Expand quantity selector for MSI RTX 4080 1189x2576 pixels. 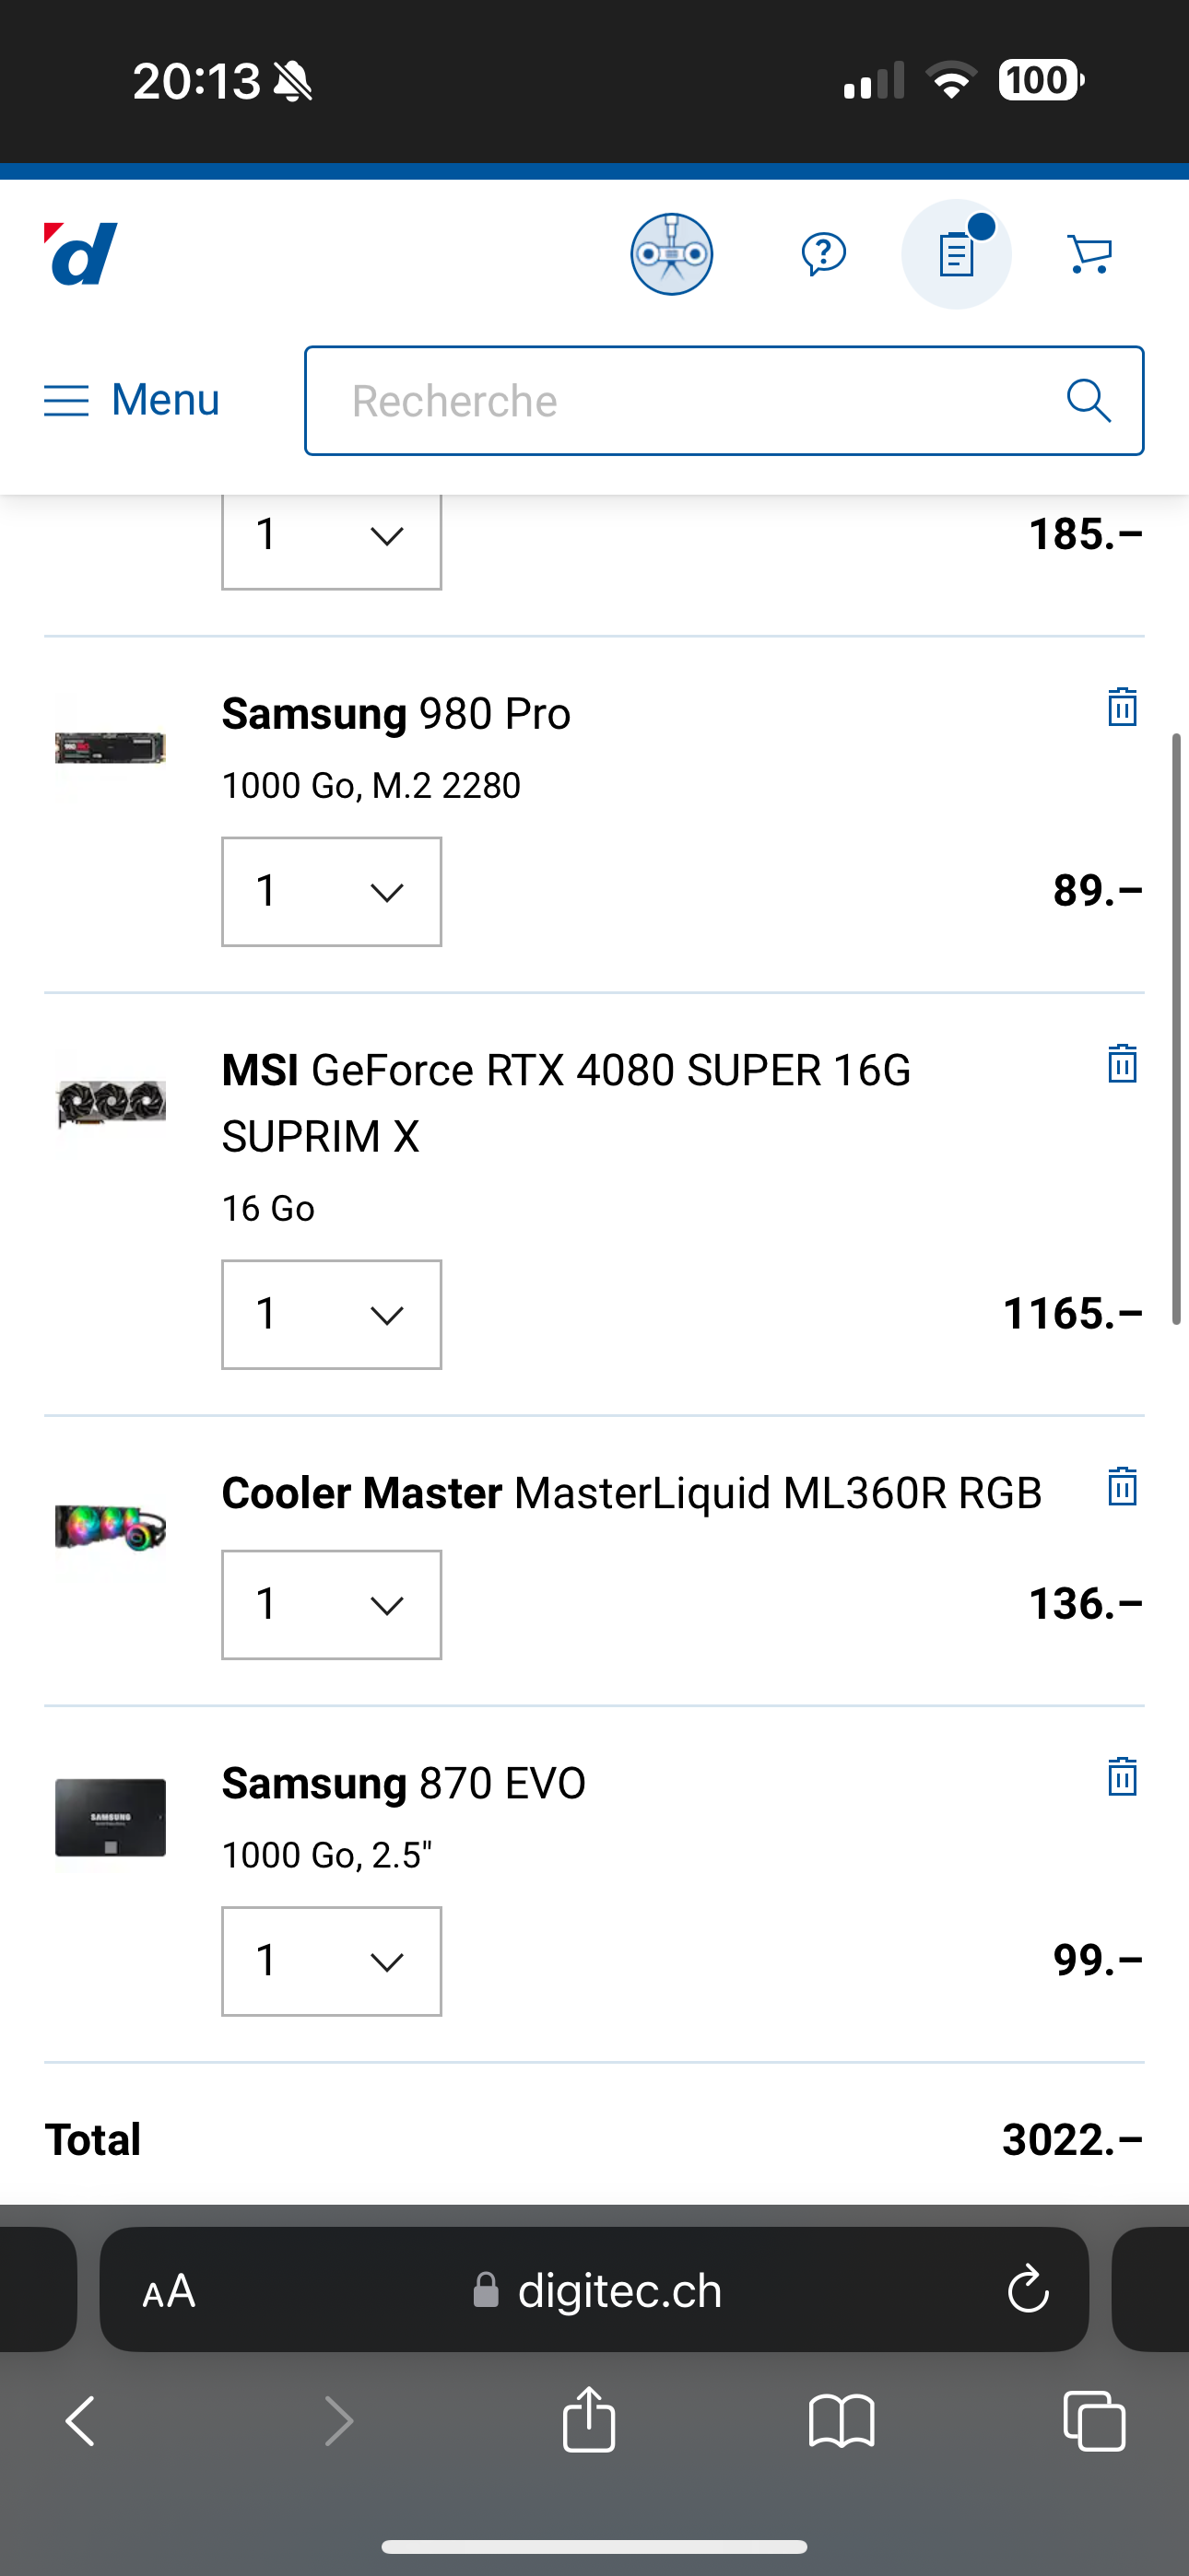pyautogui.click(x=331, y=1314)
